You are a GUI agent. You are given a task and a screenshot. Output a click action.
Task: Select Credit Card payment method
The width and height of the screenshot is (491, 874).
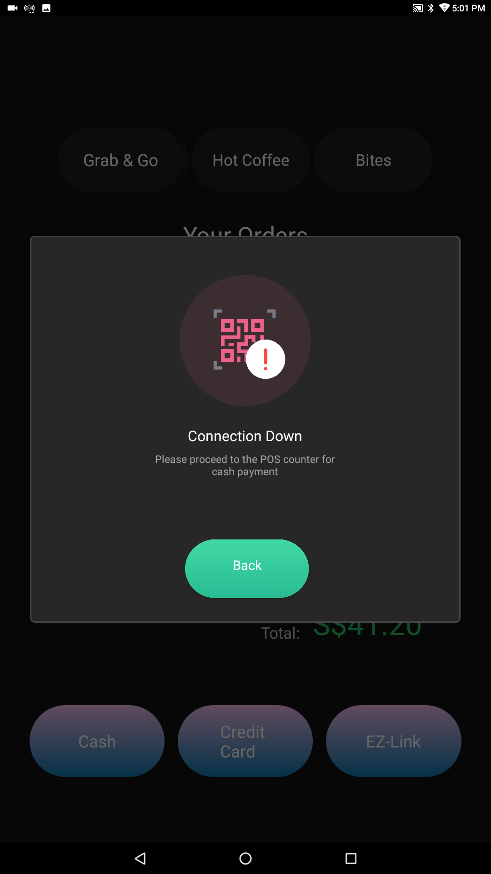coord(245,741)
